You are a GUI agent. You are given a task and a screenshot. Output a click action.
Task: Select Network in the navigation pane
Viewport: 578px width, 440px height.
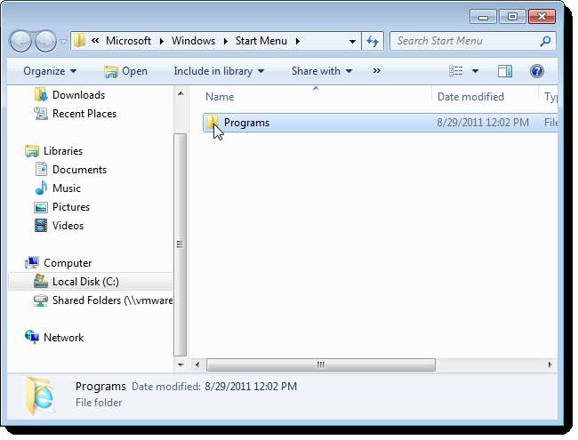click(x=63, y=338)
